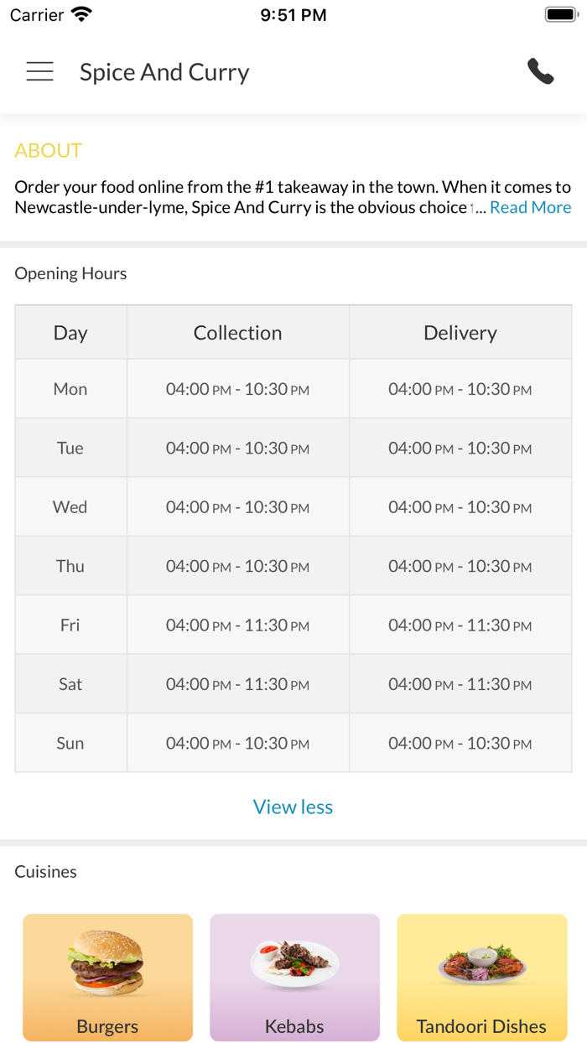Select the Delivery column header
Viewport: 587px width, 1043px height.
[460, 333]
